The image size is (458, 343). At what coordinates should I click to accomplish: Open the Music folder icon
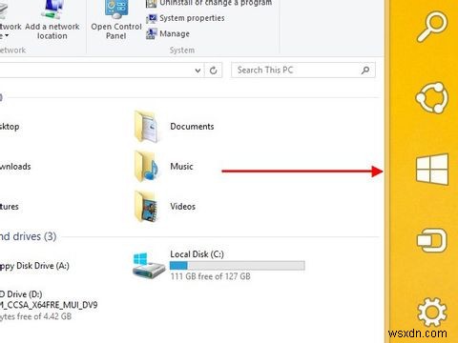point(146,167)
